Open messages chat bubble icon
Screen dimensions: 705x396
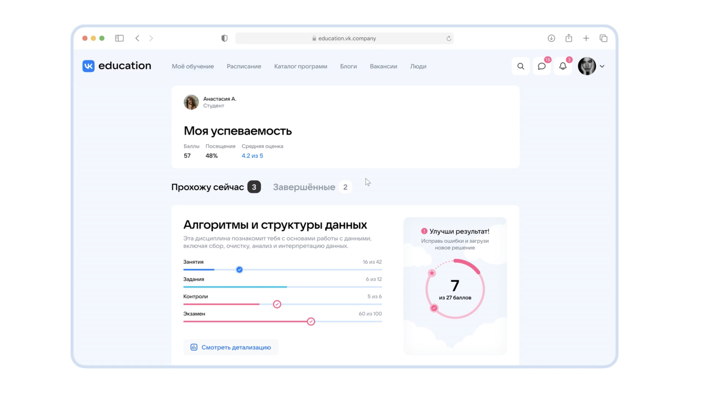pos(541,66)
